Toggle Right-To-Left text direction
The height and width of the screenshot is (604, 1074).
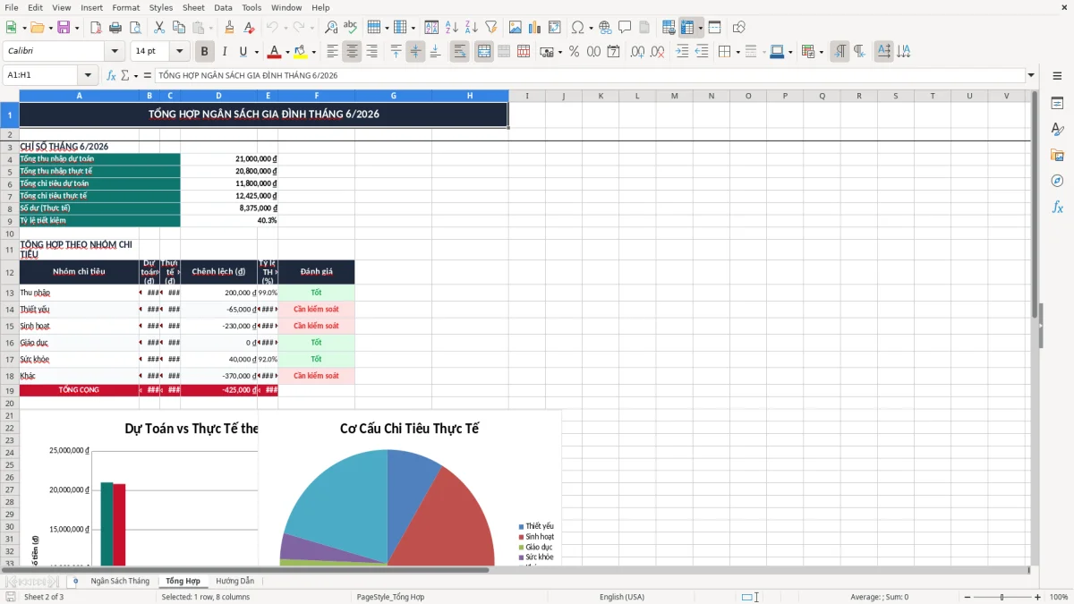(x=859, y=52)
